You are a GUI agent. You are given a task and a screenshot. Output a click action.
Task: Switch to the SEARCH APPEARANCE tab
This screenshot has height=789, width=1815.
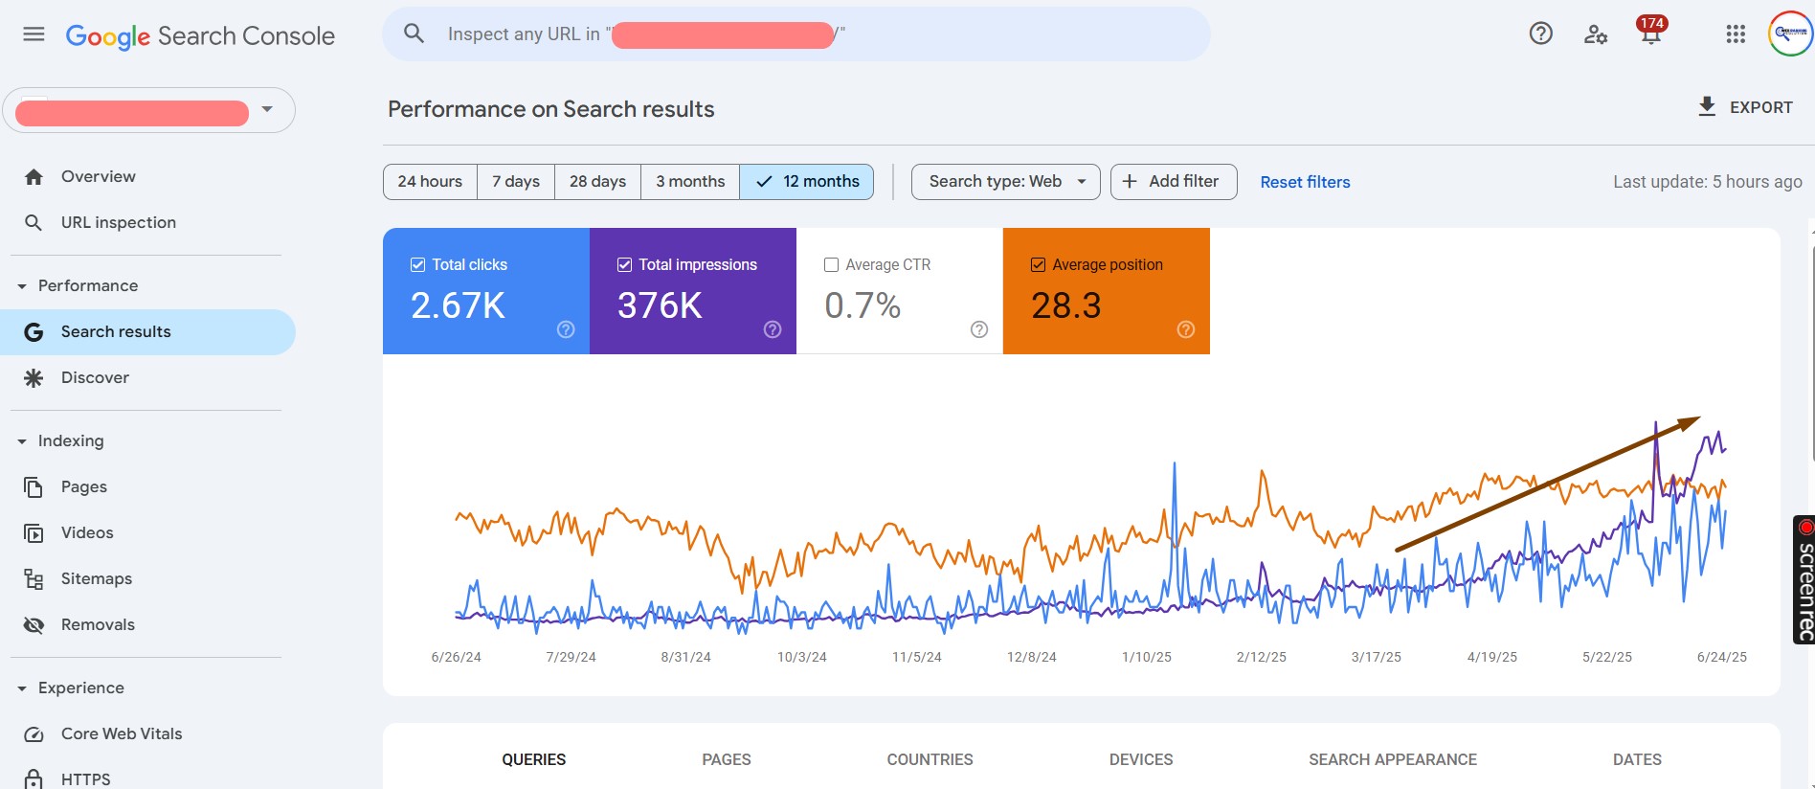pos(1393,759)
